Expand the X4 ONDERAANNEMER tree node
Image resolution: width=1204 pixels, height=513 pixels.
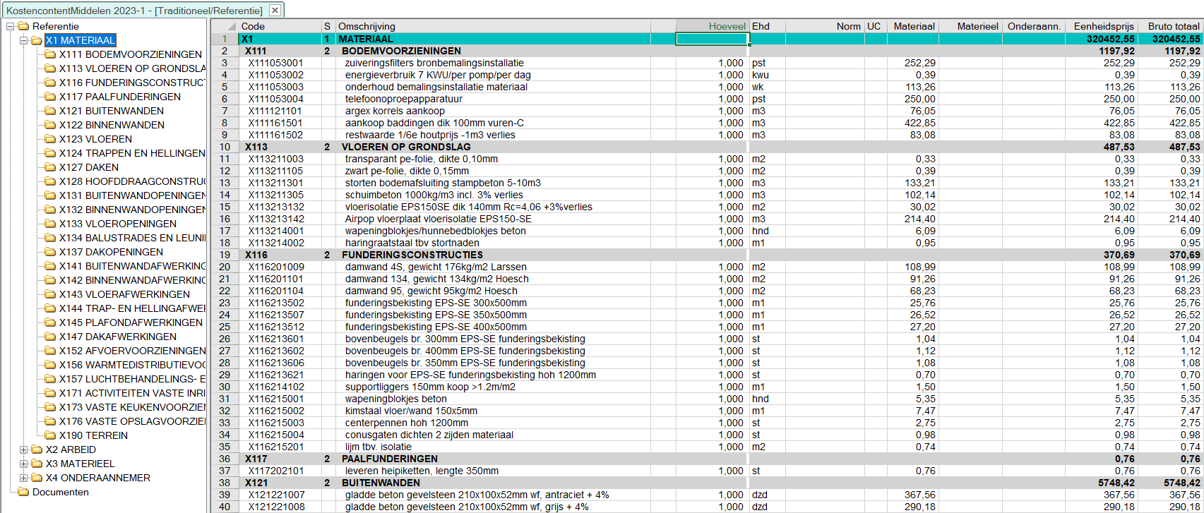coord(23,478)
